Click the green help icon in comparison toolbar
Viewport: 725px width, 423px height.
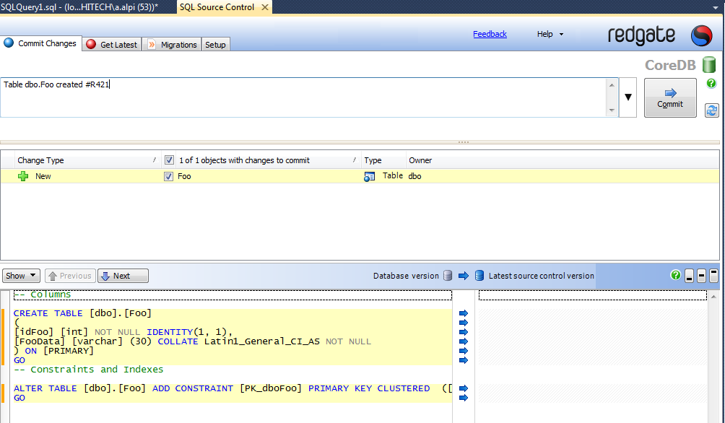(x=676, y=275)
